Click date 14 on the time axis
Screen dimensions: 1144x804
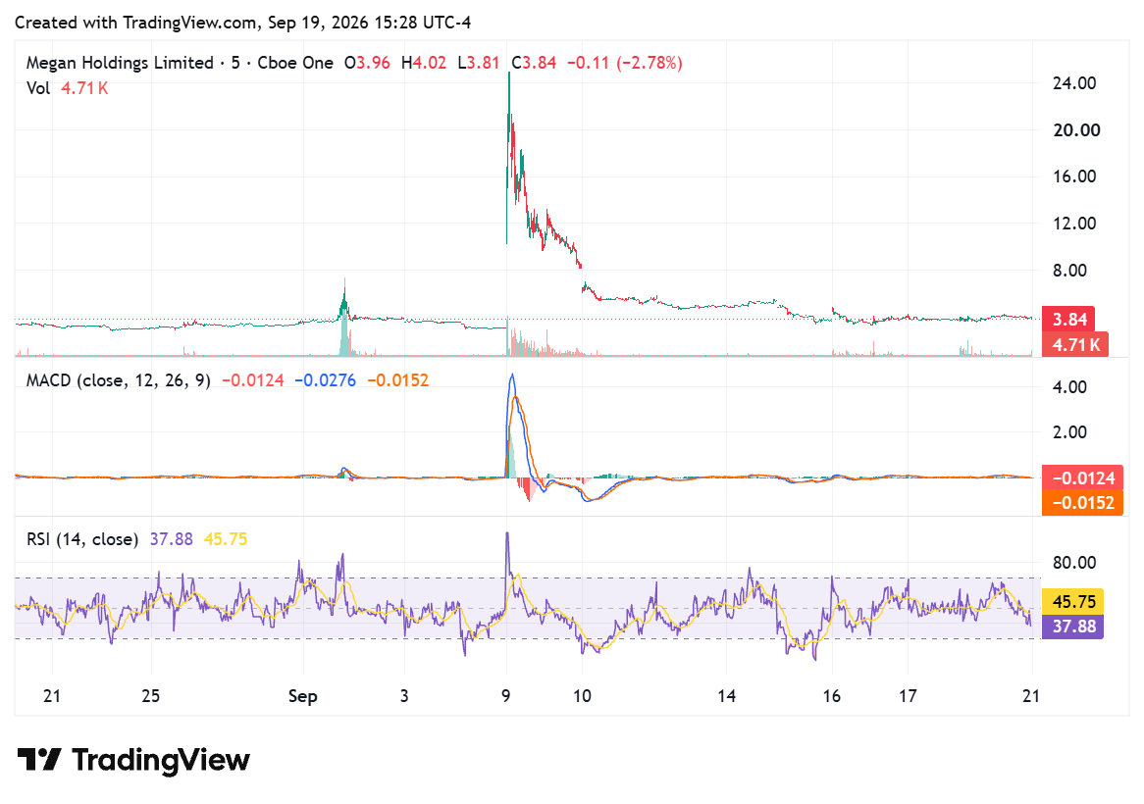tap(726, 696)
